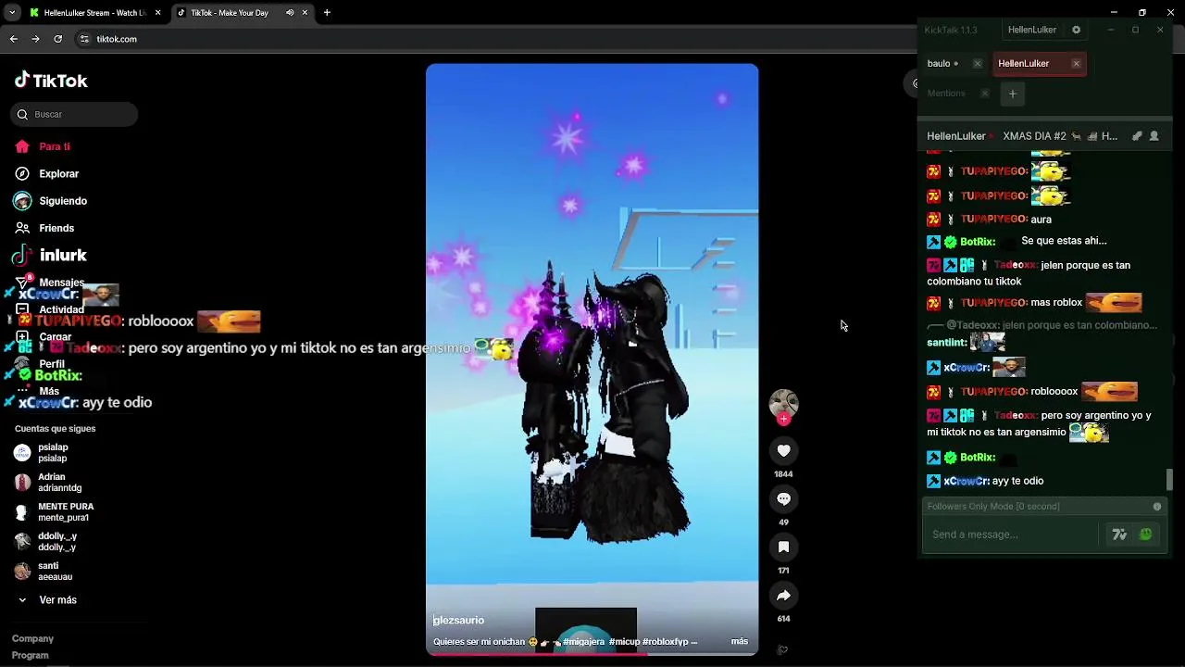Click santlint username in KickTalk chat
The width and height of the screenshot is (1185, 667).
(x=946, y=343)
